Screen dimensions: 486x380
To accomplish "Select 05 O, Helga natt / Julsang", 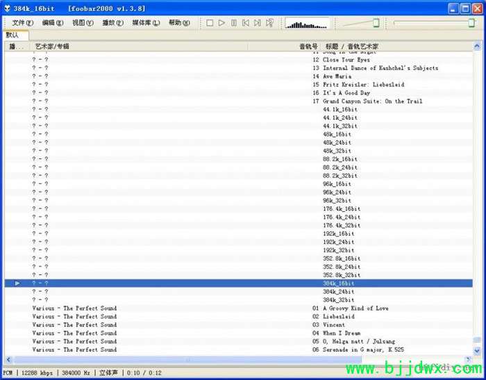I will pos(239,341).
